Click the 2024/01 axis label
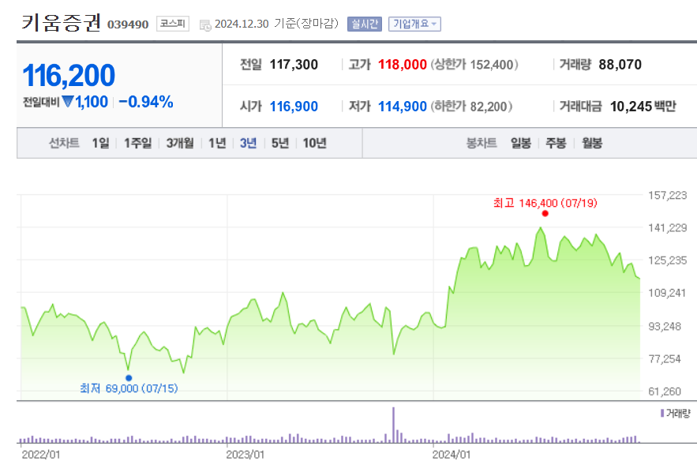This screenshot has width=697, height=461. click(x=452, y=455)
